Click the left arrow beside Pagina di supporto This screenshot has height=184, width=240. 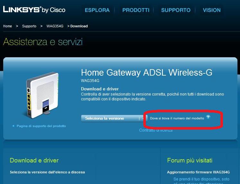pos(13,126)
